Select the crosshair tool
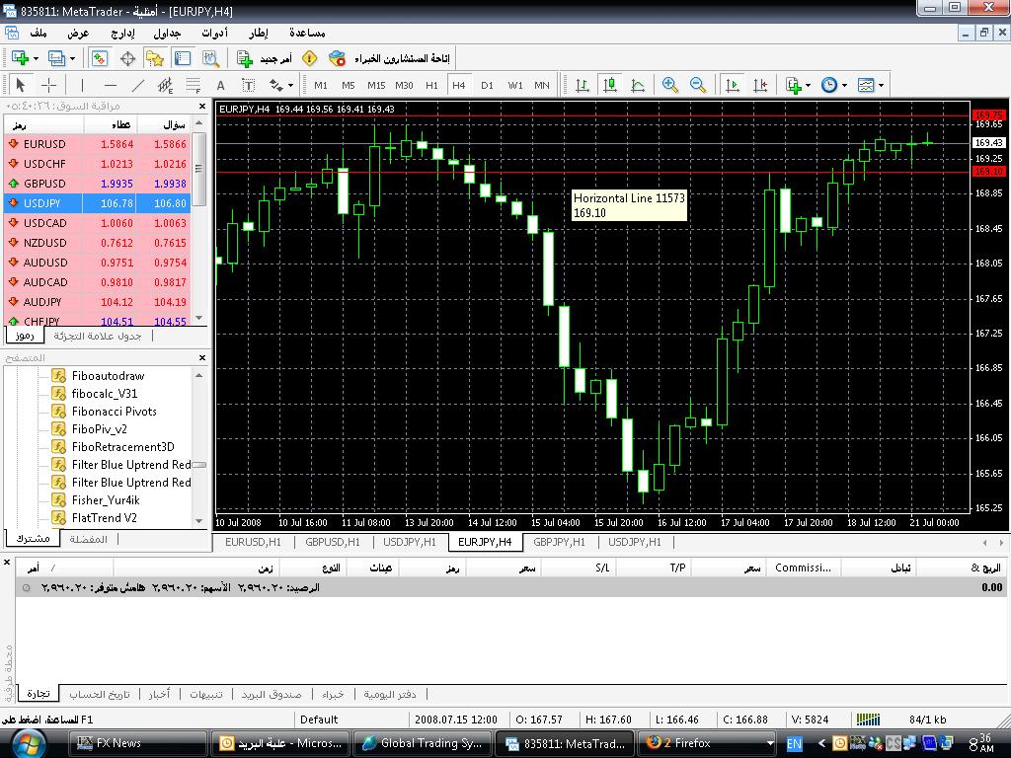 48,85
